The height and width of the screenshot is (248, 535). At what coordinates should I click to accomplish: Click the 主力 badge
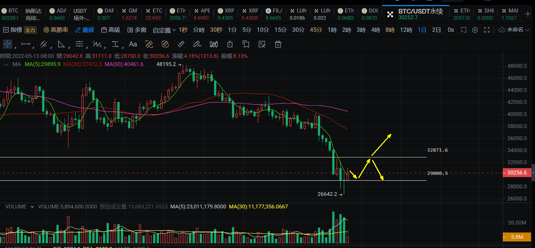[x=30, y=30]
